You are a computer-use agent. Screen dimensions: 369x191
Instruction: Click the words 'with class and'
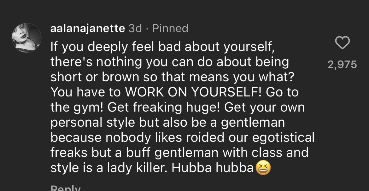(266, 153)
